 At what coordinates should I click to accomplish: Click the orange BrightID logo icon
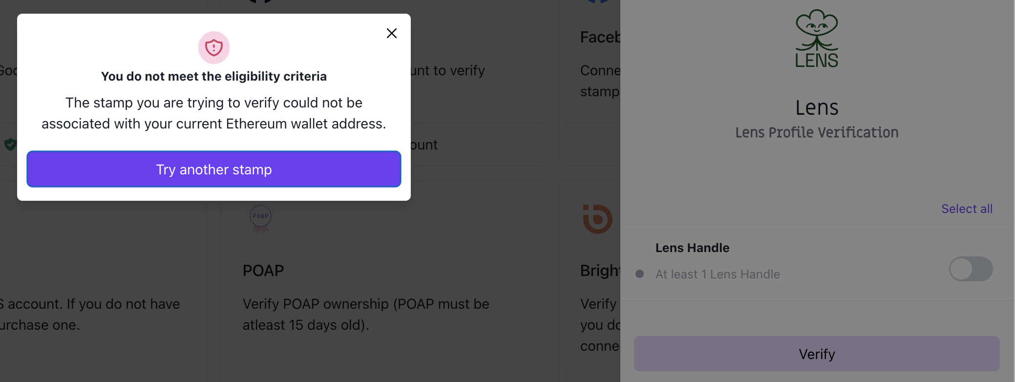coord(596,219)
